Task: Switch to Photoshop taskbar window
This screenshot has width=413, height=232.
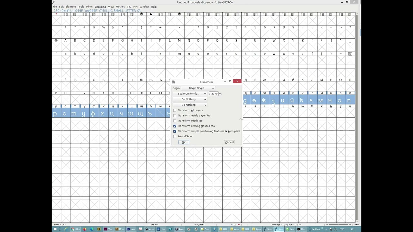Action: click(130, 229)
